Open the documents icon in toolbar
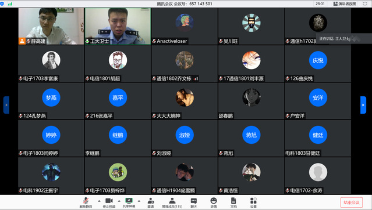 tap(233, 201)
